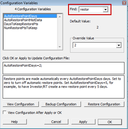Click into the Find text field

click(x=91, y=10)
